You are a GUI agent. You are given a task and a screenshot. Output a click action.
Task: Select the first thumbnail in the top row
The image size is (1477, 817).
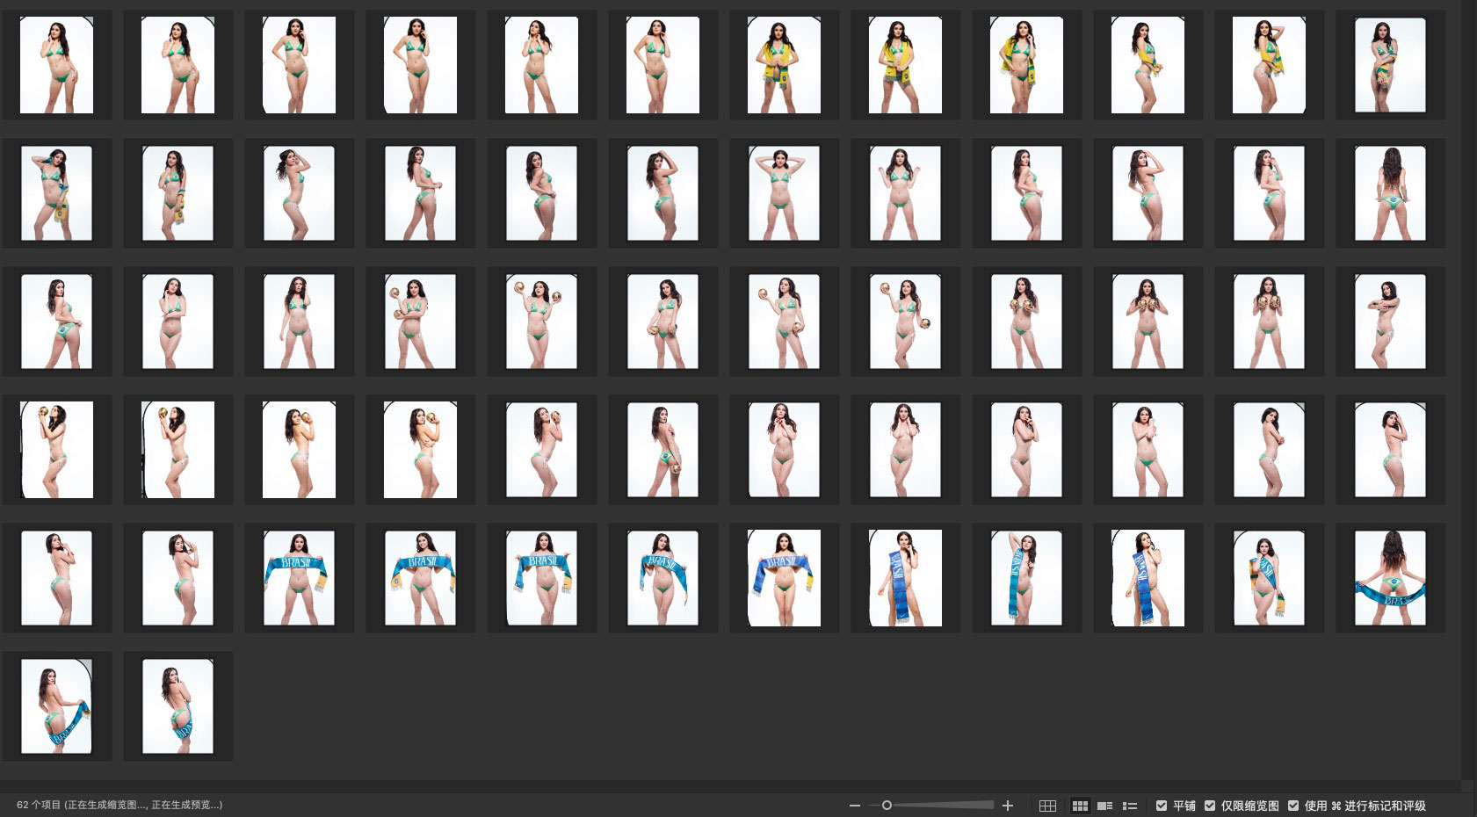56,65
